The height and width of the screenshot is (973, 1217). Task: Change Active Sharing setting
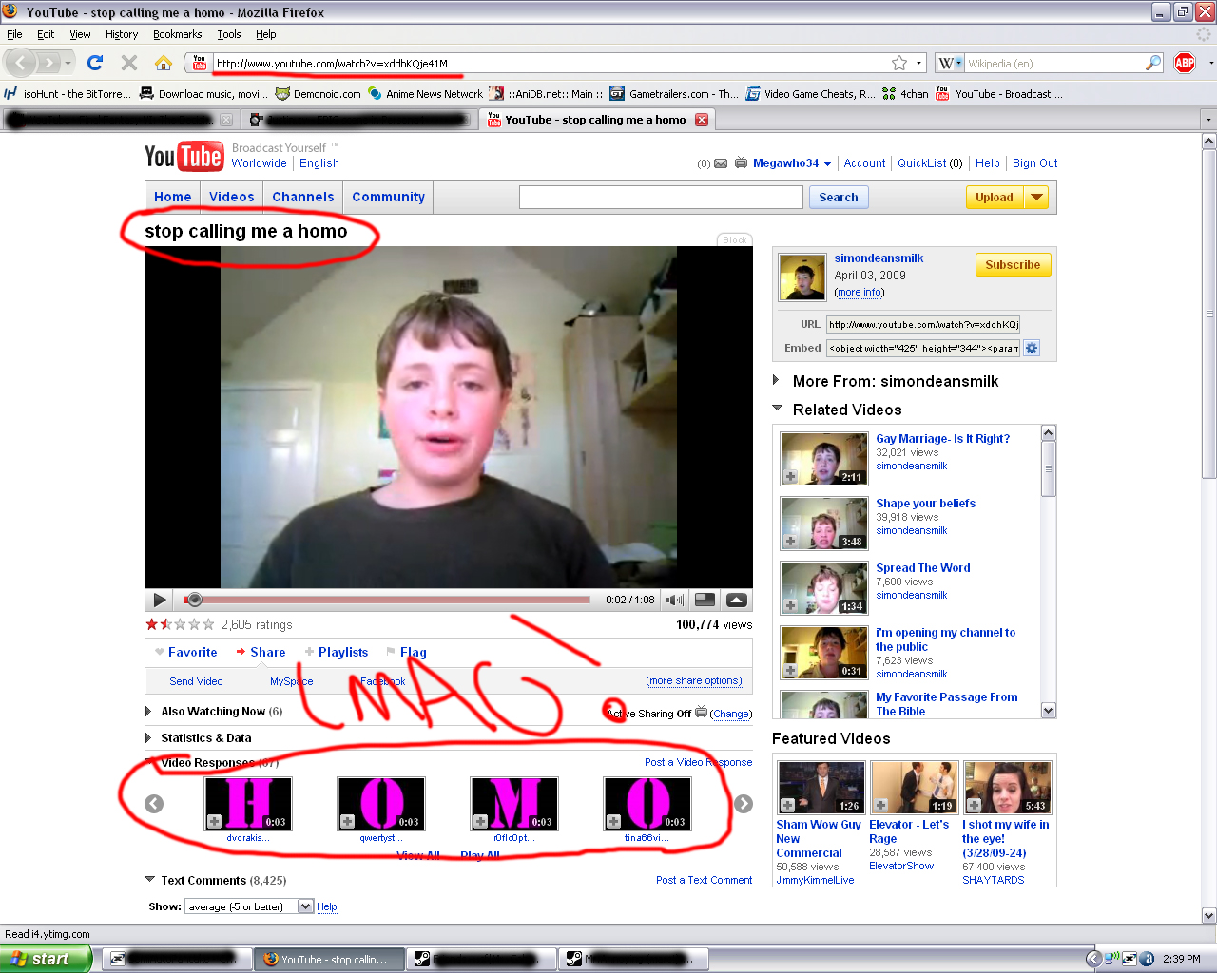point(731,714)
